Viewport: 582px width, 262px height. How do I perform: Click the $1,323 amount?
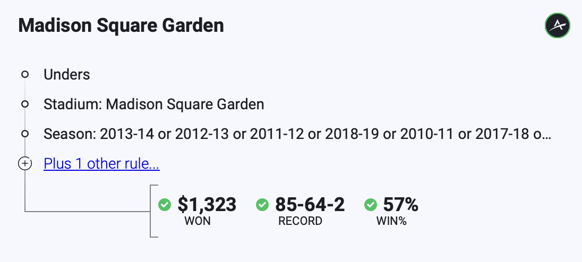point(207,204)
